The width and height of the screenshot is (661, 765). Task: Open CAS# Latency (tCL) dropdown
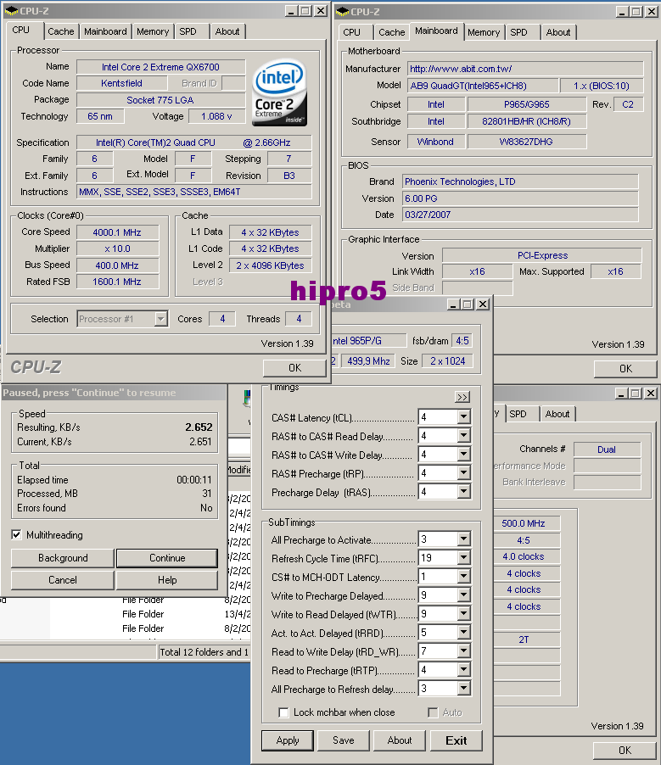[464, 417]
